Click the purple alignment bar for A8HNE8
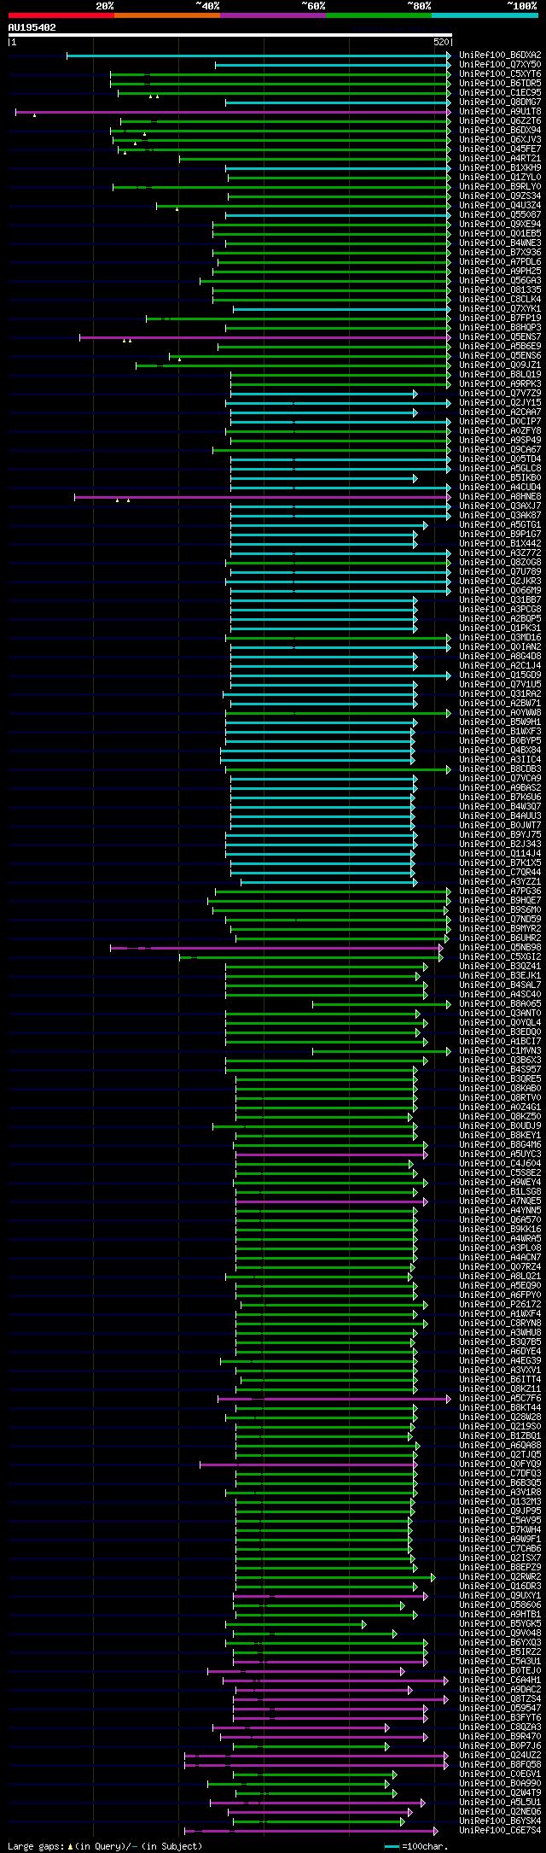 point(261,497)
